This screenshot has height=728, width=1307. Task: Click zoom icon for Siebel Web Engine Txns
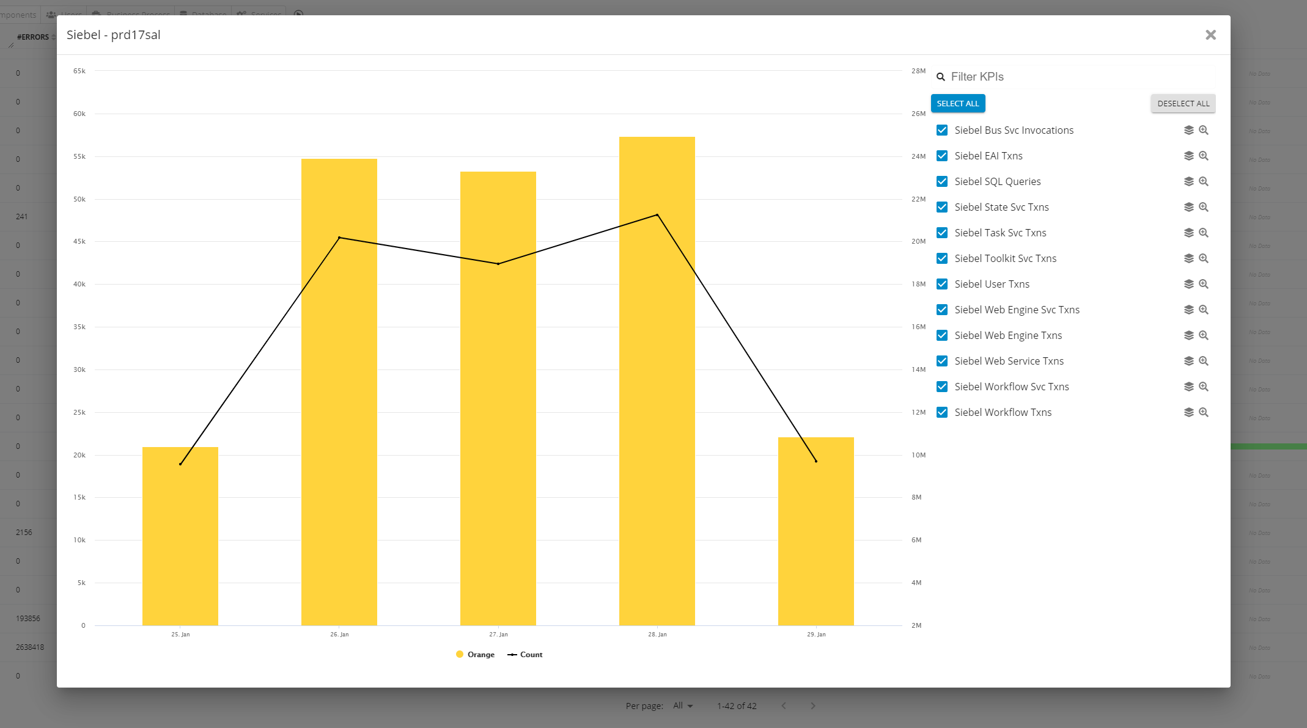pos(1203,335)
